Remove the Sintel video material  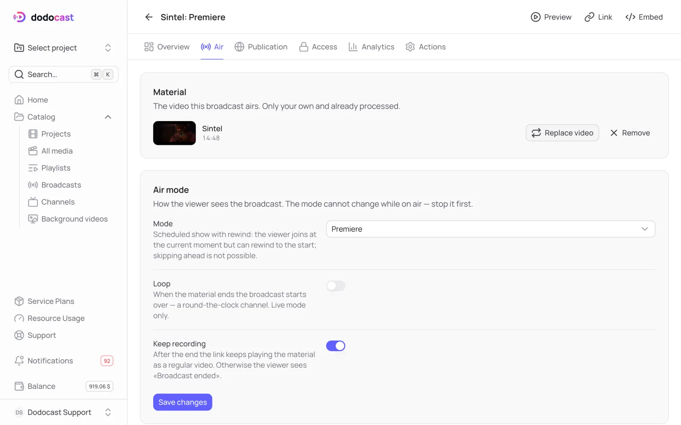[x=630, y=133]
